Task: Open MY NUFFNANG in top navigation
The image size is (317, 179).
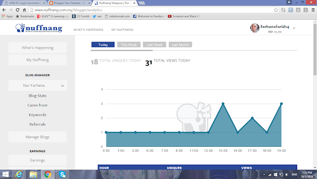Action: (122, 30)
